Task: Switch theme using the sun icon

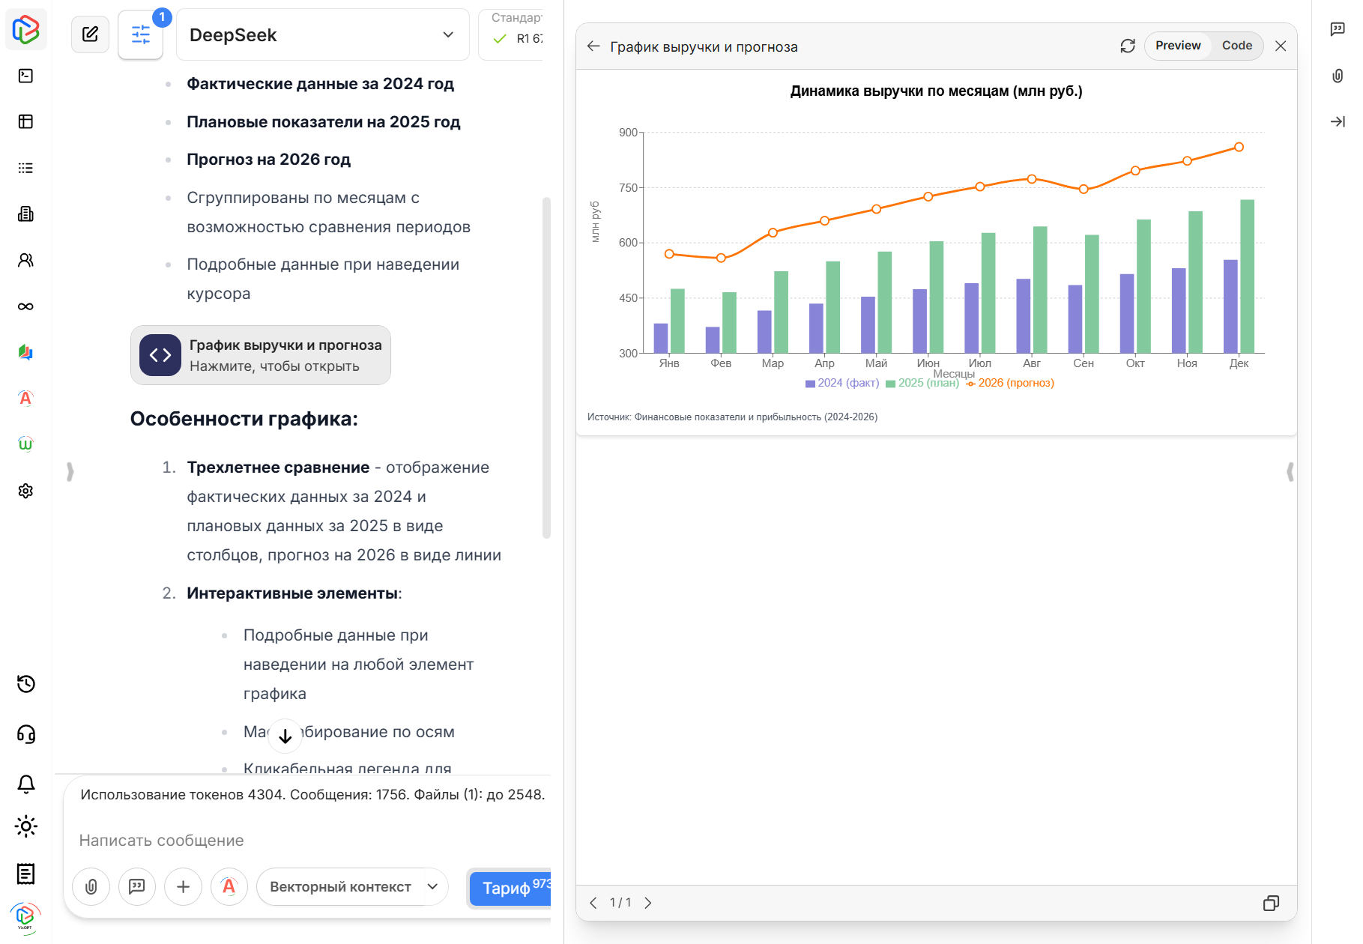Action: coord(25,826)
